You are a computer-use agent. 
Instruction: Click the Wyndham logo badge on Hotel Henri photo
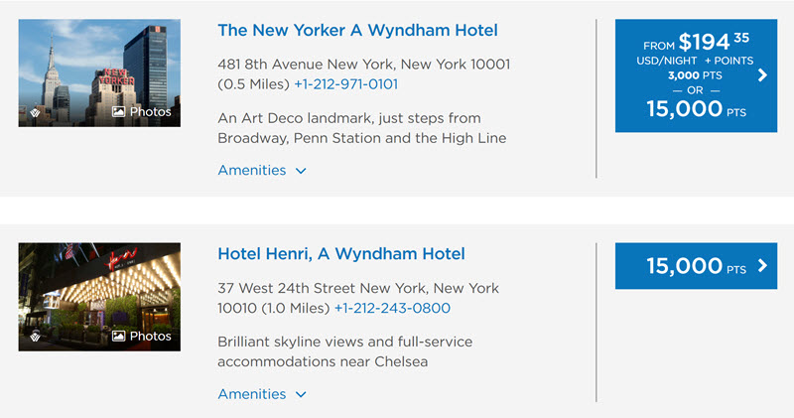(35, 336)
